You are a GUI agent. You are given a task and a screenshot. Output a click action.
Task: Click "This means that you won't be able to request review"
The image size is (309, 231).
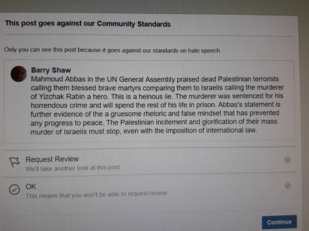click(96, 194)
